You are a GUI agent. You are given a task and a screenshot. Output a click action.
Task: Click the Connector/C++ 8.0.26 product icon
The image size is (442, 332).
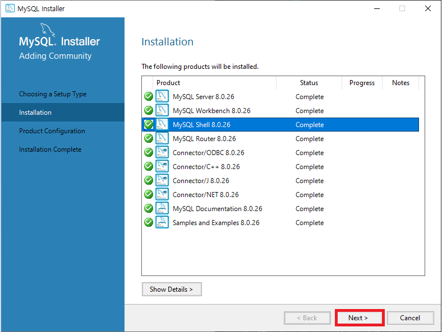[x=162, y=166]
